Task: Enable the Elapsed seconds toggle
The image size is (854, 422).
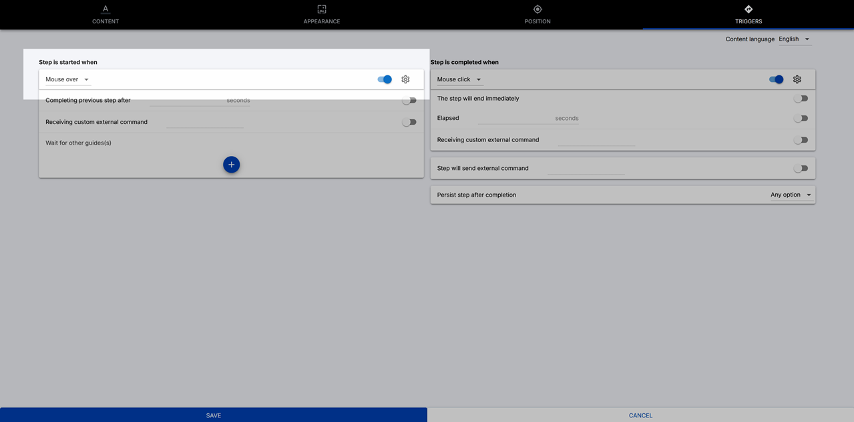Action: point(801,119)
